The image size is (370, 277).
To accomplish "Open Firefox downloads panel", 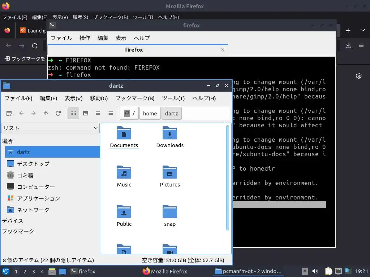I will click(348, 45).
